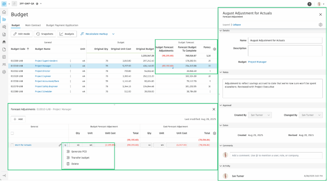Toggle the select-all checkbox in Forecast Adjustments
The image size is (327, 181).
(12, 133)
